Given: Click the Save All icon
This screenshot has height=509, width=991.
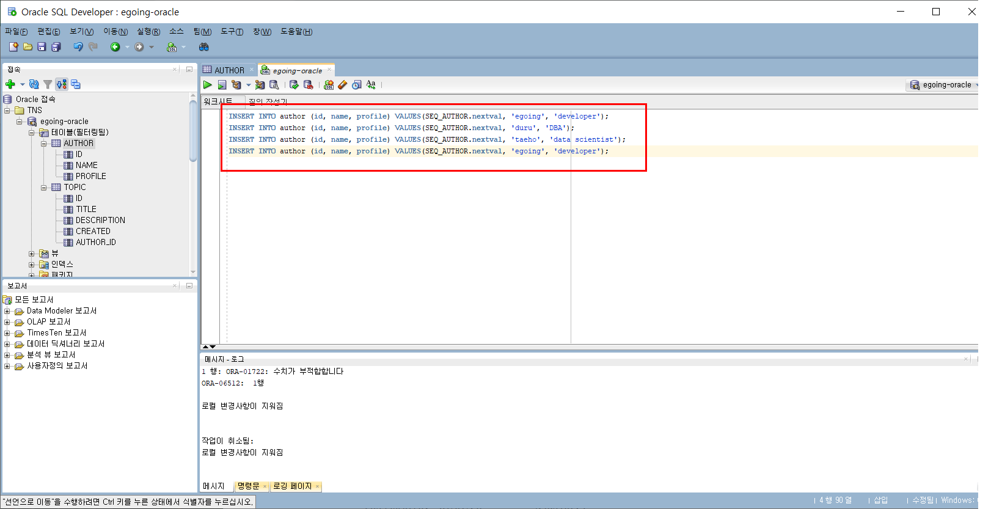Looking at the screenshot, I should point(56,47).
